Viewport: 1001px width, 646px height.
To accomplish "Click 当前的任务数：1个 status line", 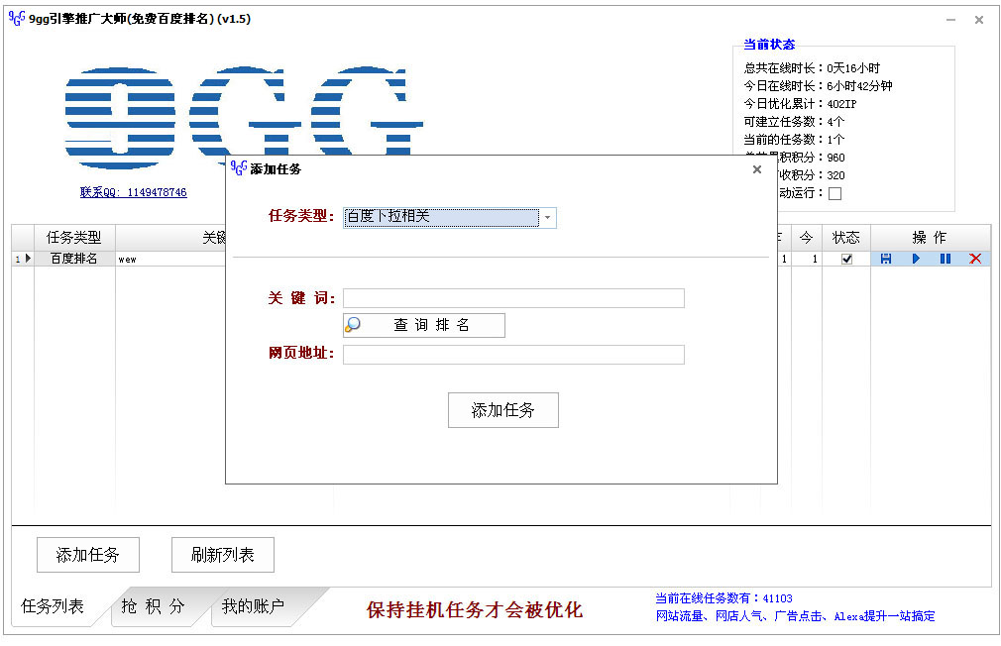I will coord(794,139).
